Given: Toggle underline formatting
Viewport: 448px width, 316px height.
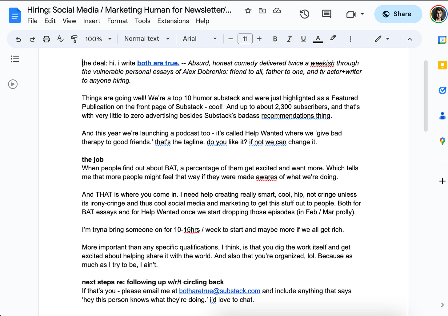Looking at the screenshot, I should 303,39.
